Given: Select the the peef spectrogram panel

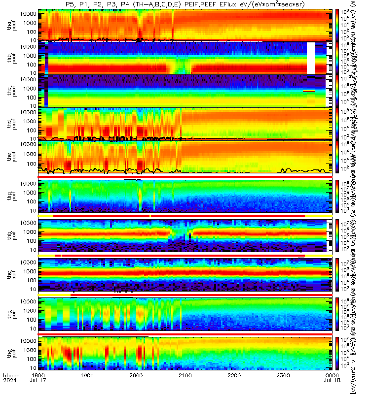Looking at the screenshot, I should (x=185, y=157).
